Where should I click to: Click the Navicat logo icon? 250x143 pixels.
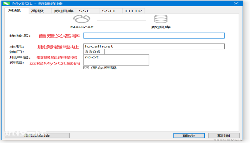82,19
